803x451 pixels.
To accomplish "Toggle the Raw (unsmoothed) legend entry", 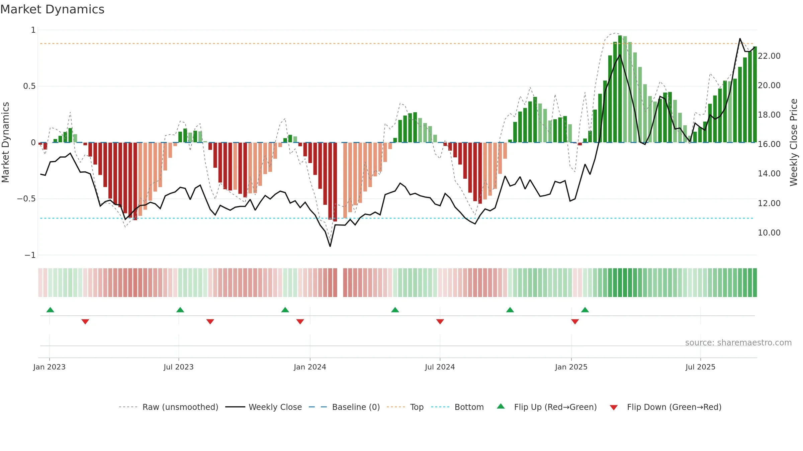I will click(x=169, y=407).
